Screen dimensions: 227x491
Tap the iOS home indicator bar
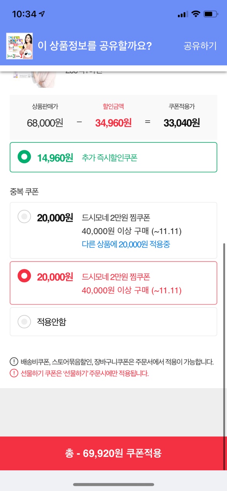point(113,484)
